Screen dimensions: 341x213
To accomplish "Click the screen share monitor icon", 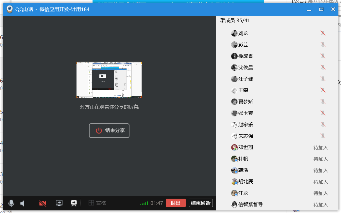I will click(x=59, y=203).
